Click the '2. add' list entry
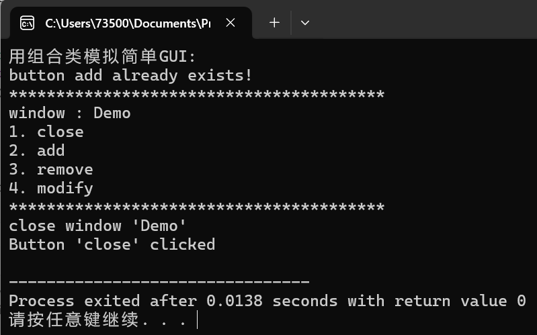This screenshot has height=335, width=537. click(x=37, y=151)
